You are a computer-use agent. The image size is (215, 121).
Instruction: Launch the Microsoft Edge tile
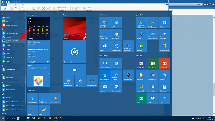[105, 75]
